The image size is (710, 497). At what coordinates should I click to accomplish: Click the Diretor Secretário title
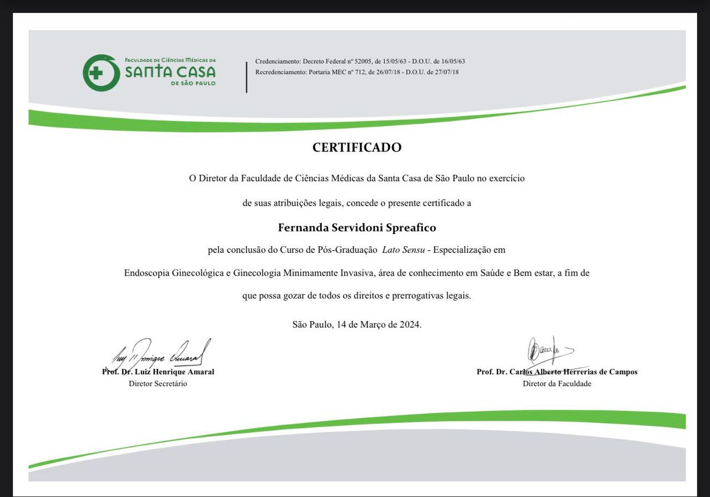[x=158, y=384]
